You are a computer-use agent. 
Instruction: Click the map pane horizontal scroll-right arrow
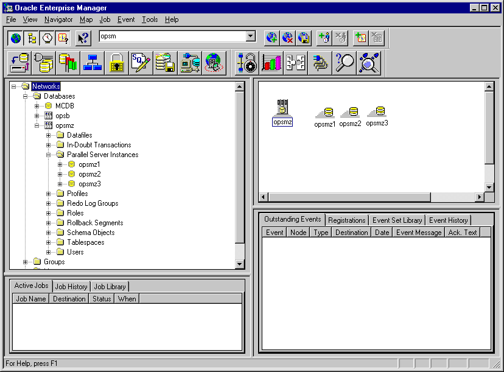tap(480, 197)
